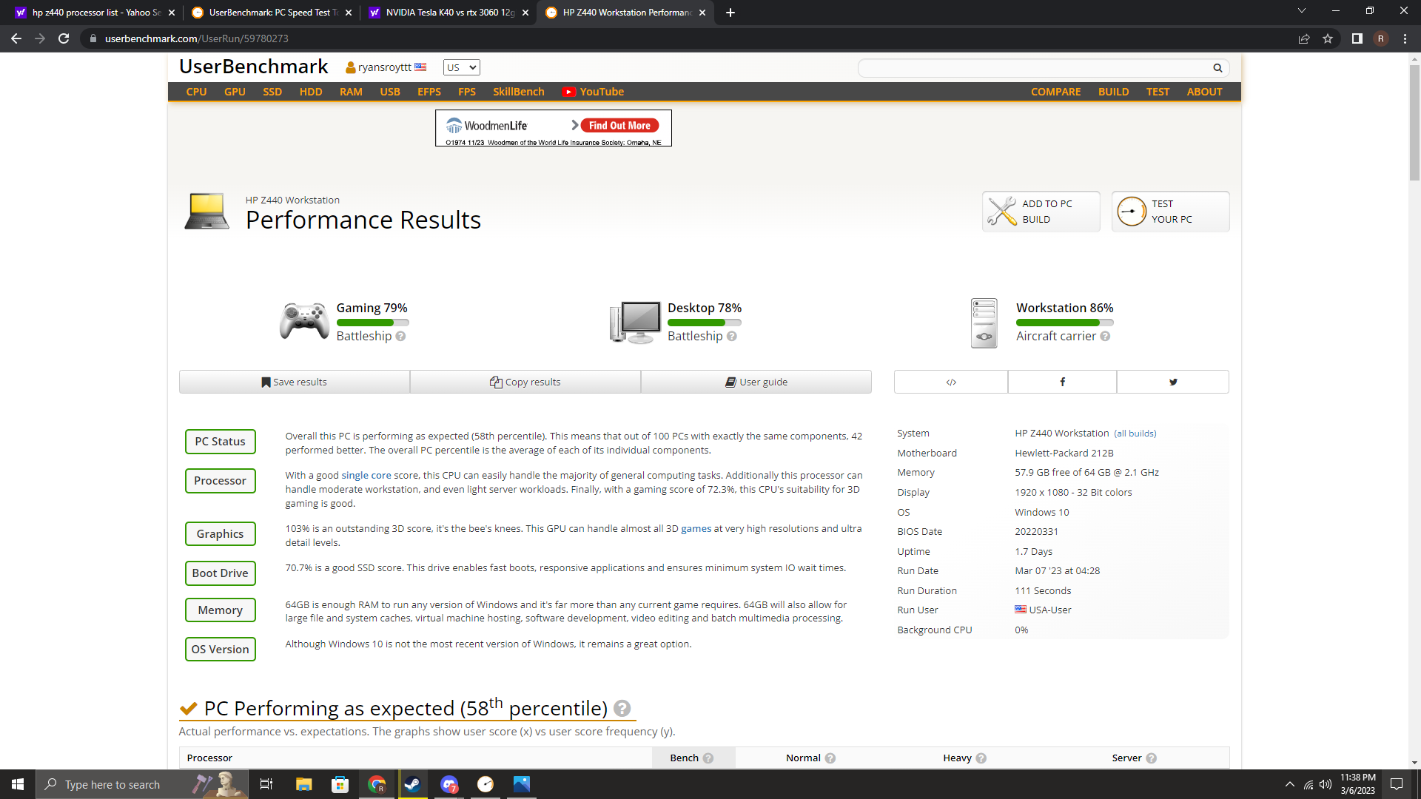
Task: Click the search magnifier icon
Action: coord(1217,68)
